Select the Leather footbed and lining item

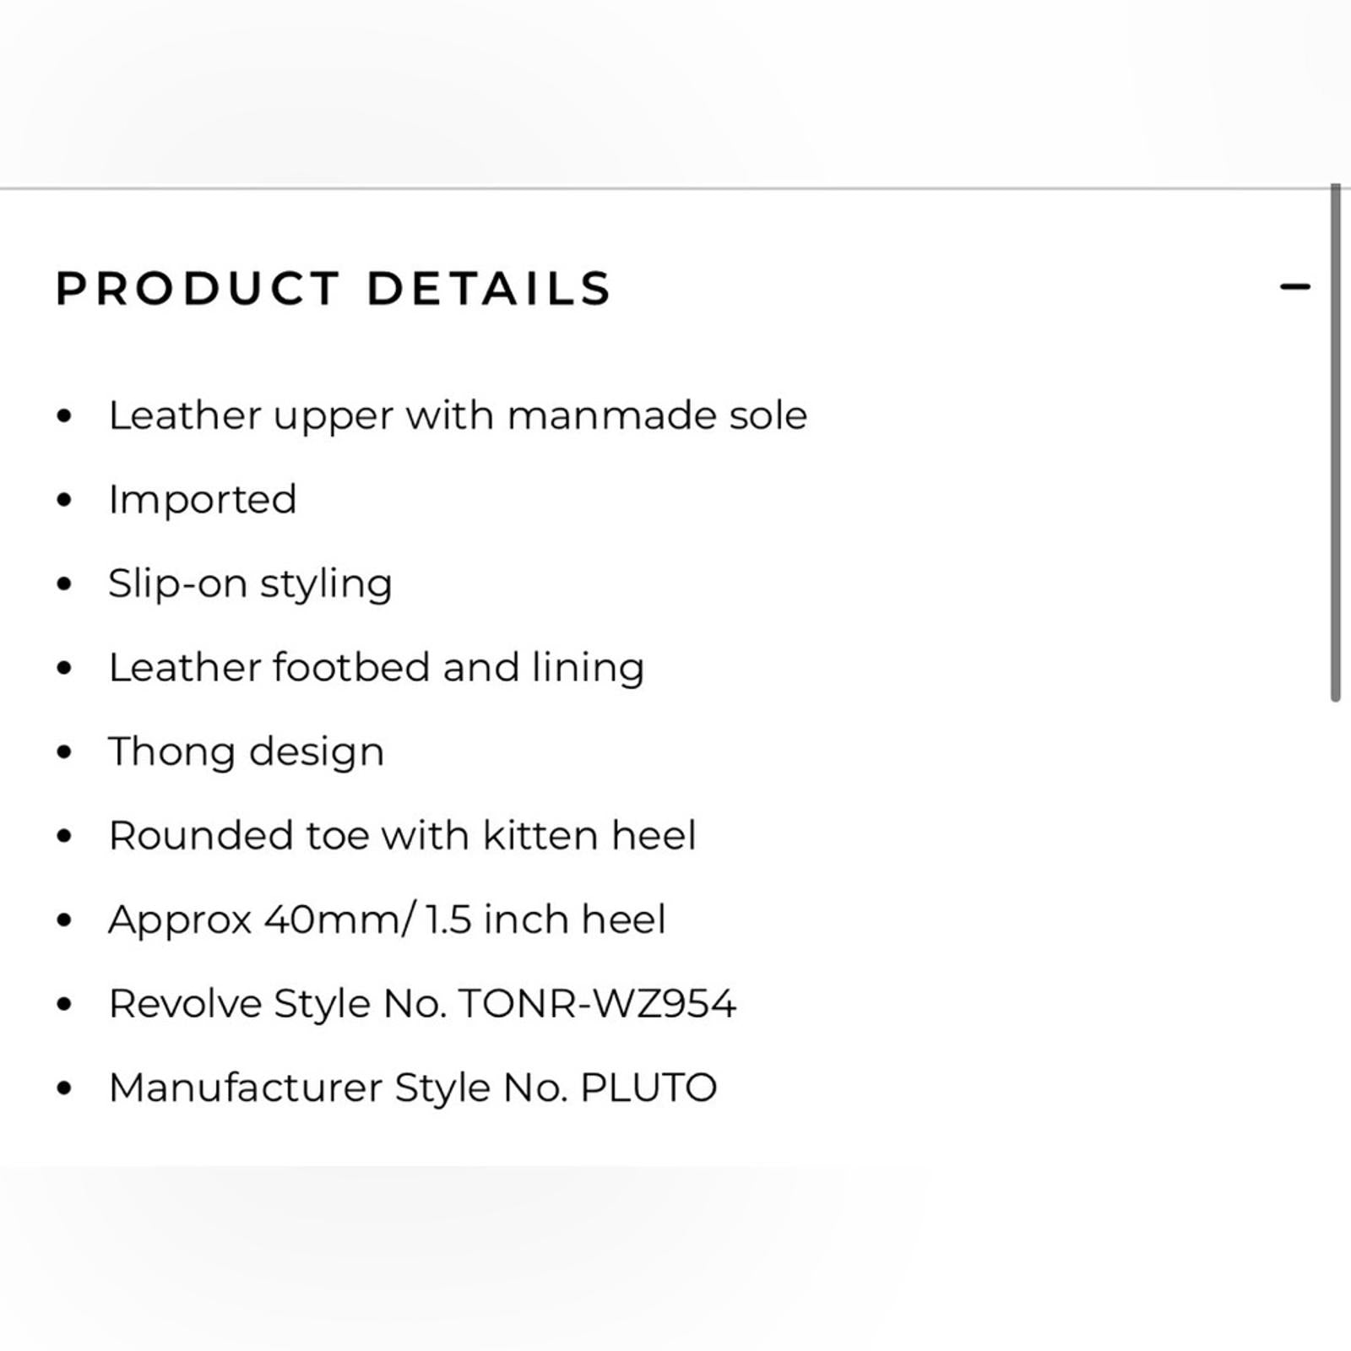pos(377,667)
